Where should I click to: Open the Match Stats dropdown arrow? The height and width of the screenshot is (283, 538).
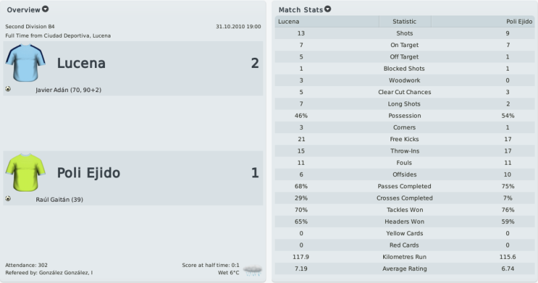click(x=328, y=9)
